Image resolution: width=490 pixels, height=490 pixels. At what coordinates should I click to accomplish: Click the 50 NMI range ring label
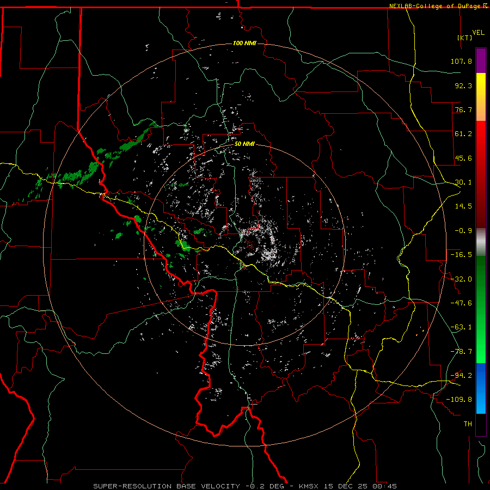(x=244, y=144)
